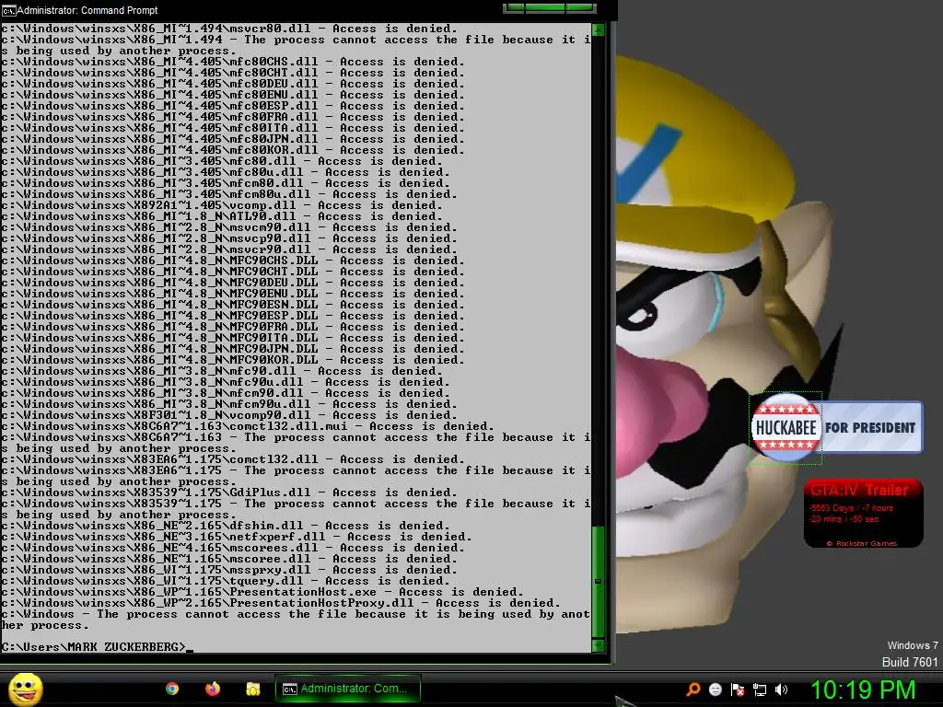The height and width of the screenshot is (707, 943).
Task: Click the c:\Windows process cannot access line
Action: [x=296, y=620]
